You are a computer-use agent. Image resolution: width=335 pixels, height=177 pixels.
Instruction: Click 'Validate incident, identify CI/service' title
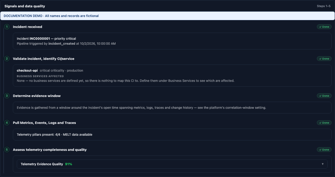pyautogui.click(x=44, y=59)
